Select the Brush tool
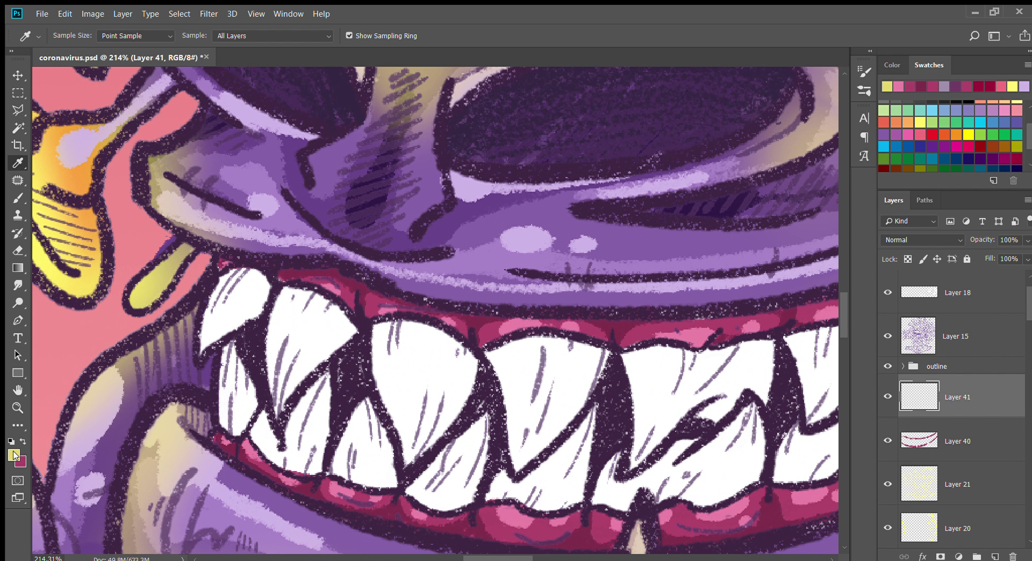The height and width of the screenshot is (561, 1032). coord(18,198)
